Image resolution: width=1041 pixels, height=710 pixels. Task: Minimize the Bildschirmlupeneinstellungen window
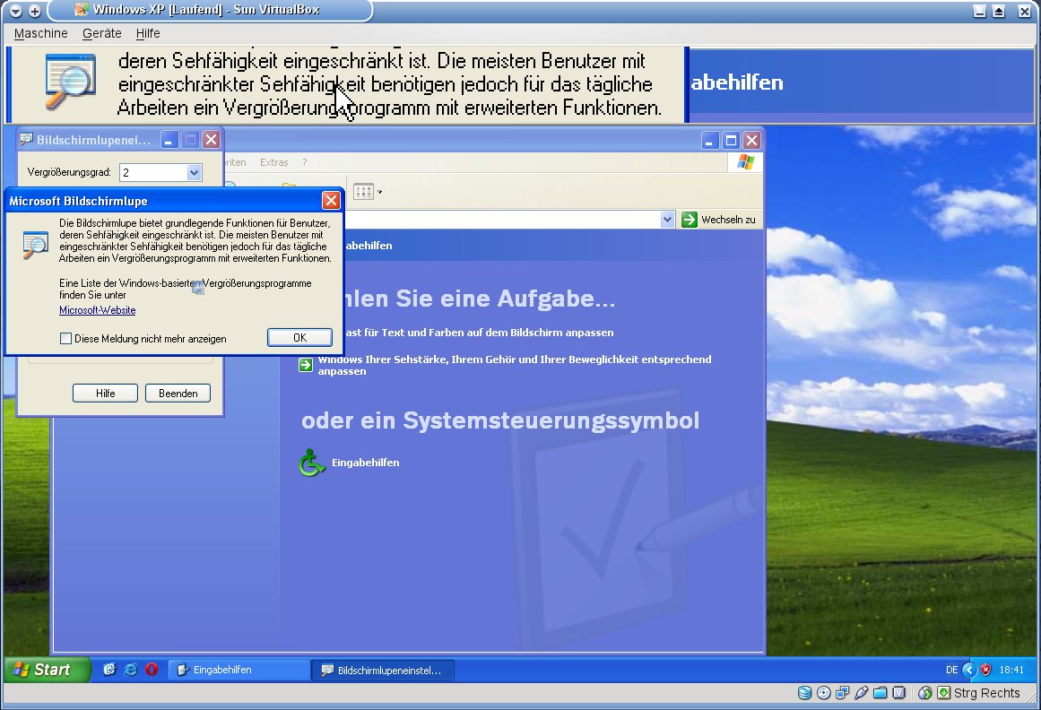pos(170,139)
